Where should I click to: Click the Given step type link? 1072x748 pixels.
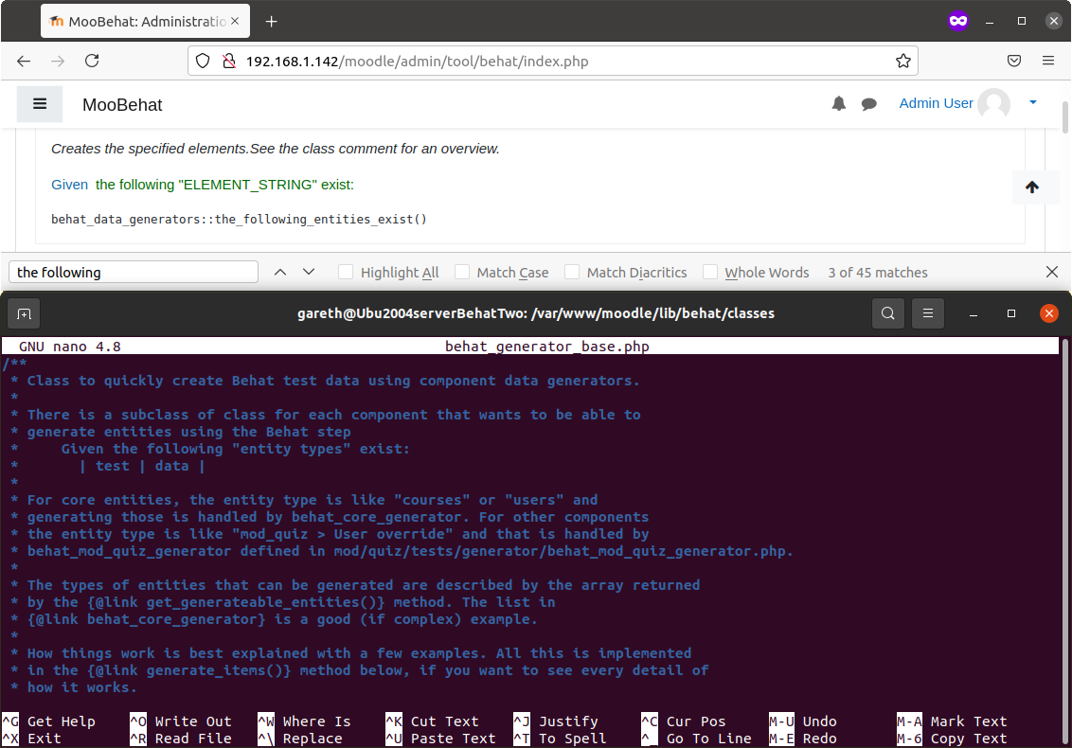[x=70, y=185]
